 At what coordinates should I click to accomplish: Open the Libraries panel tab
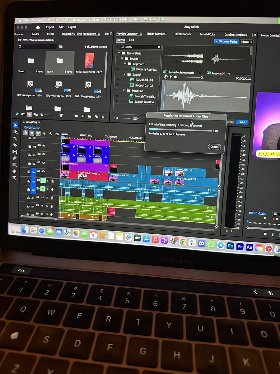click(35, 34)
